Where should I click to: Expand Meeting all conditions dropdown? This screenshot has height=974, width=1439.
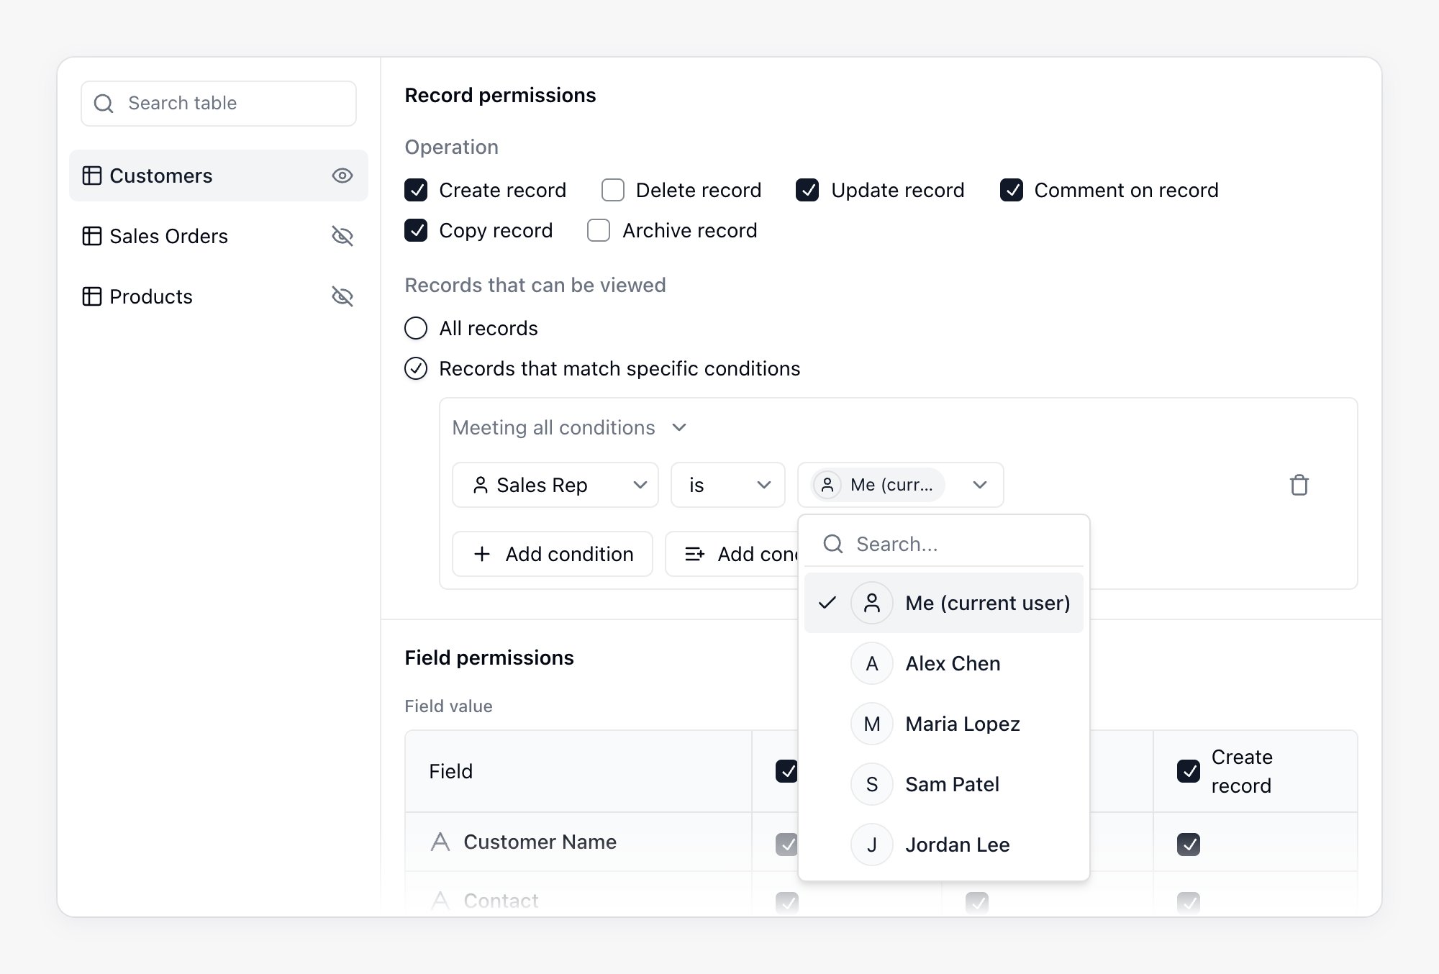click(x=569, y=427)
